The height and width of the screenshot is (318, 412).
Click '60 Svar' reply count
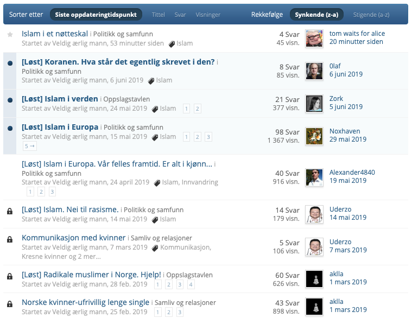pos(287,275)
